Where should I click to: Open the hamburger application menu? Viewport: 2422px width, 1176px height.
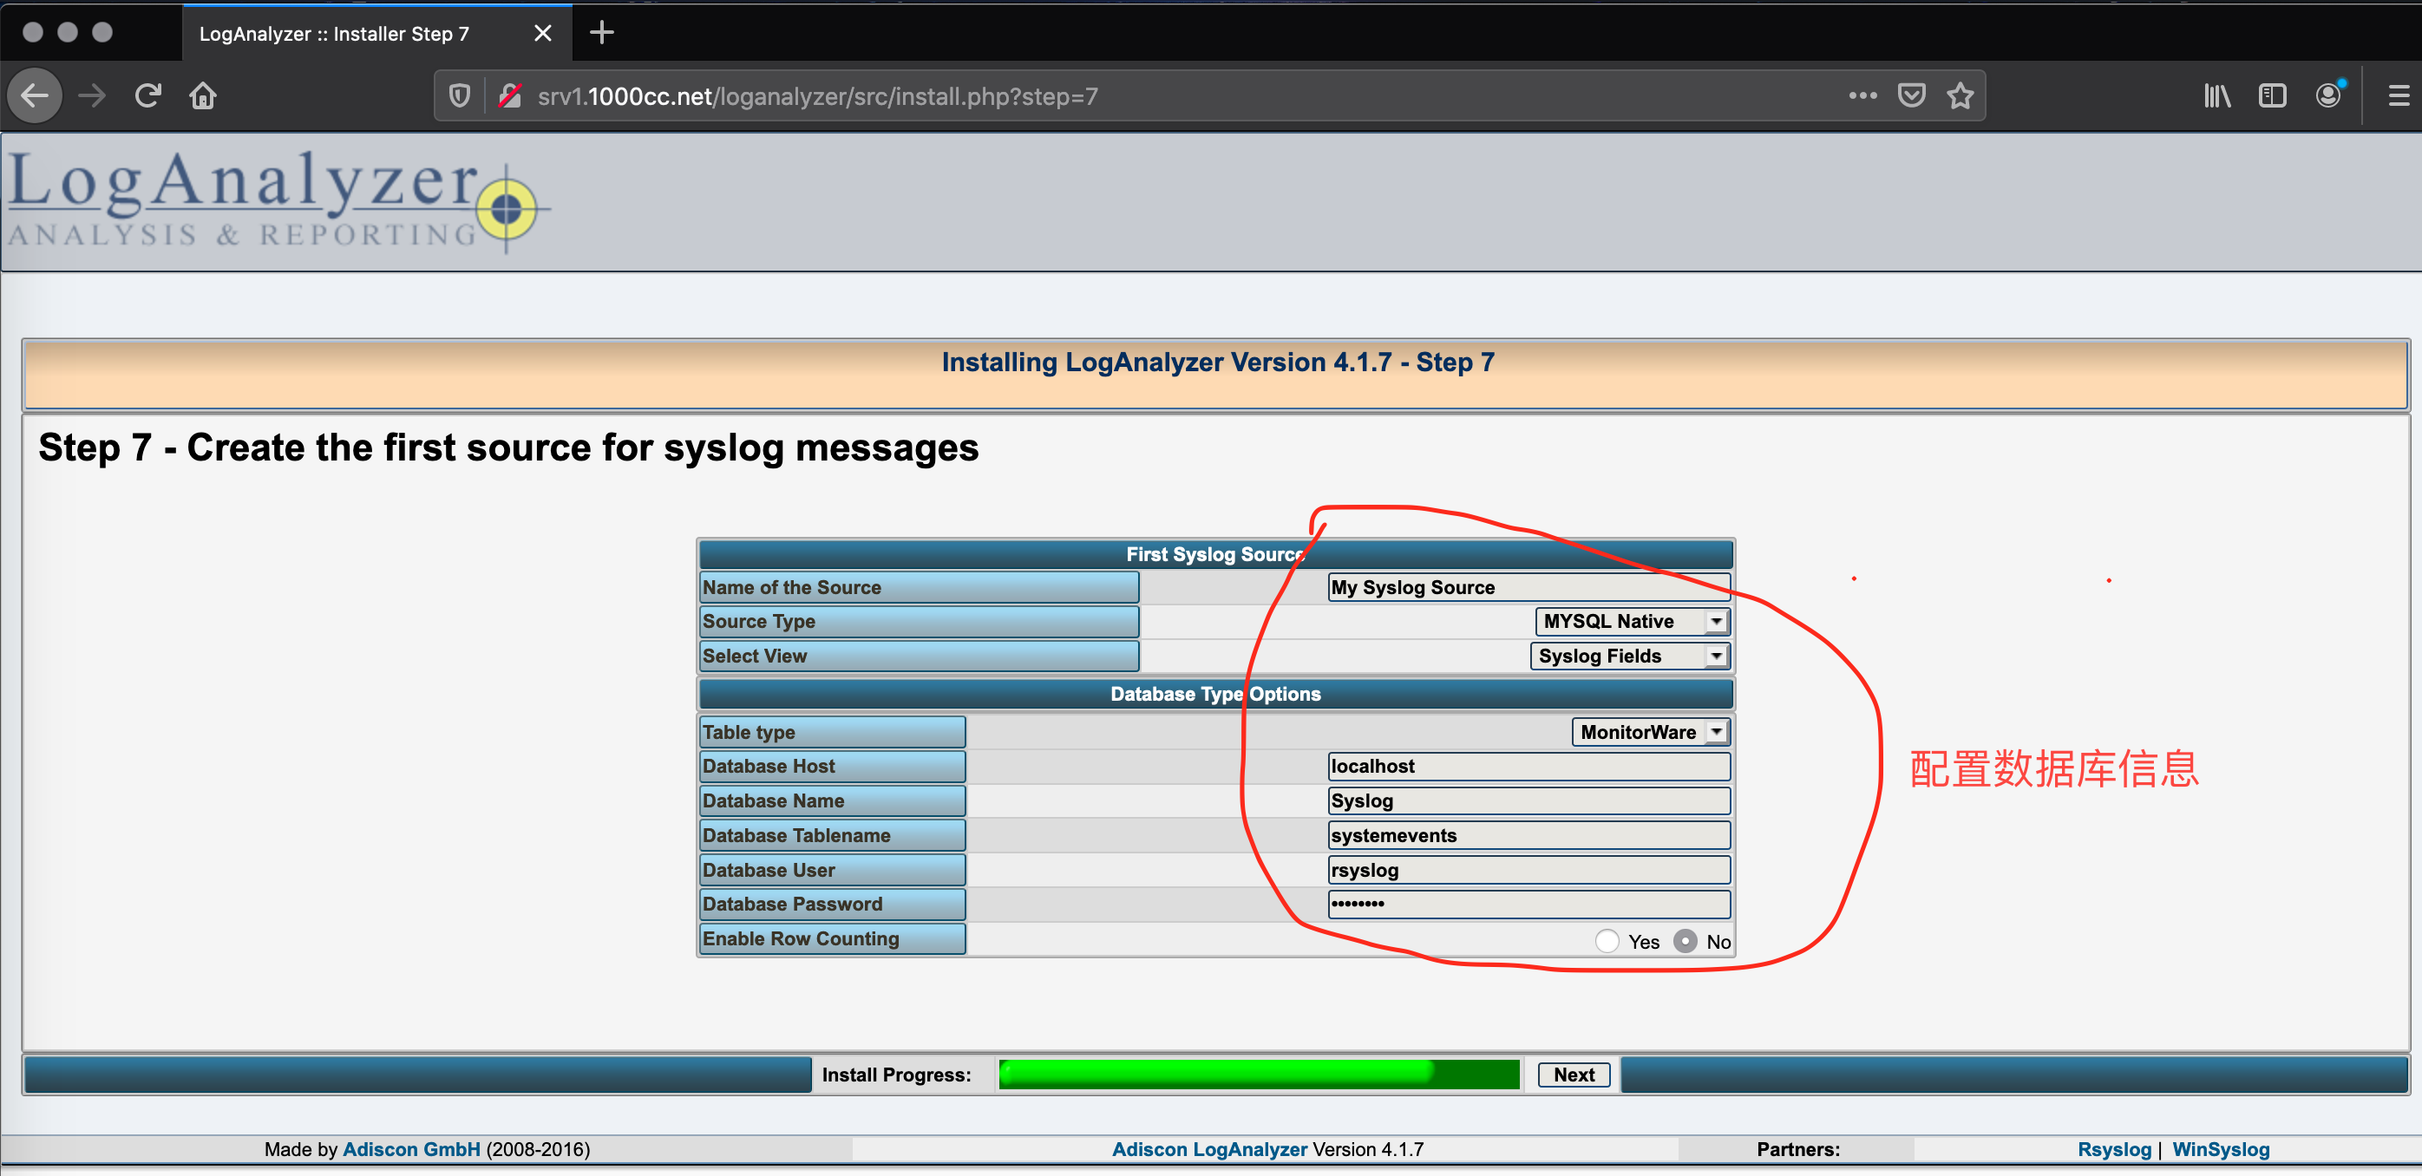point(2399,96)
